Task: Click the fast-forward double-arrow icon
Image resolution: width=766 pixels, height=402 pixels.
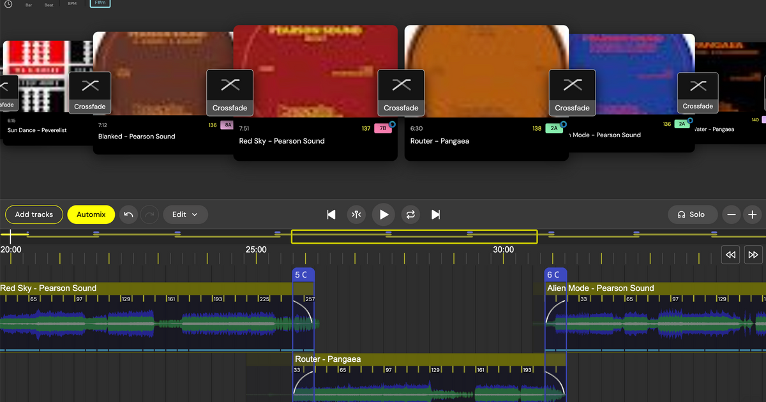Action: pos(753,255)
